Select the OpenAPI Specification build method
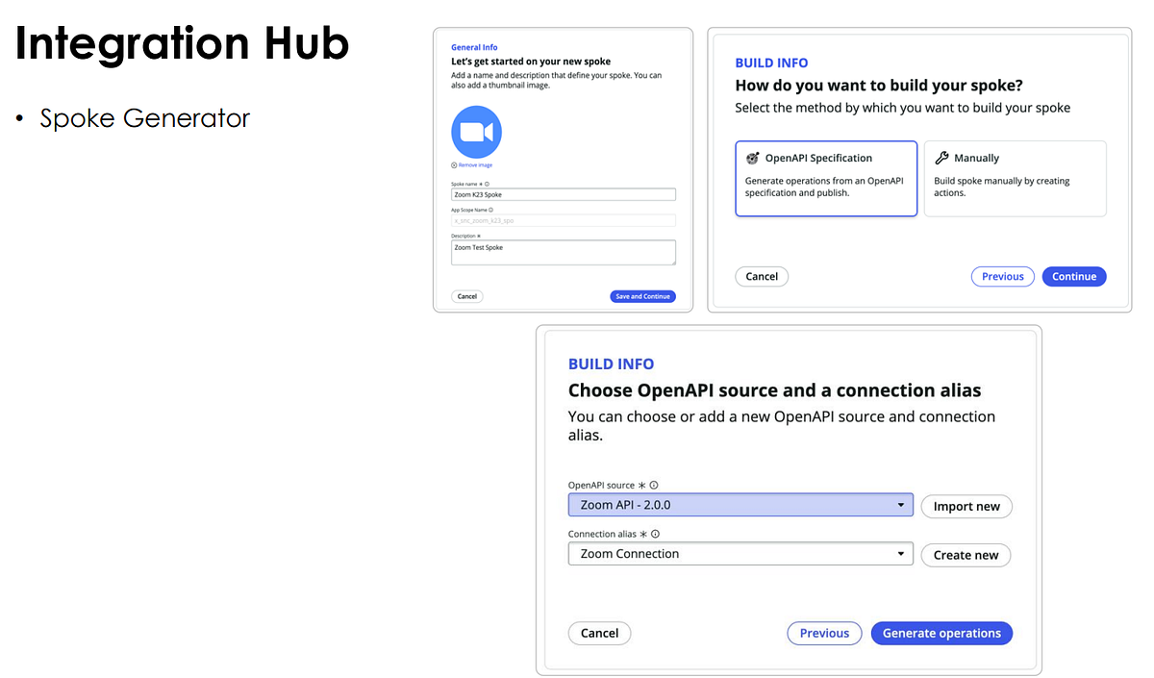The height and width of the screenshot is (678, 1154). tap(826, 178)
